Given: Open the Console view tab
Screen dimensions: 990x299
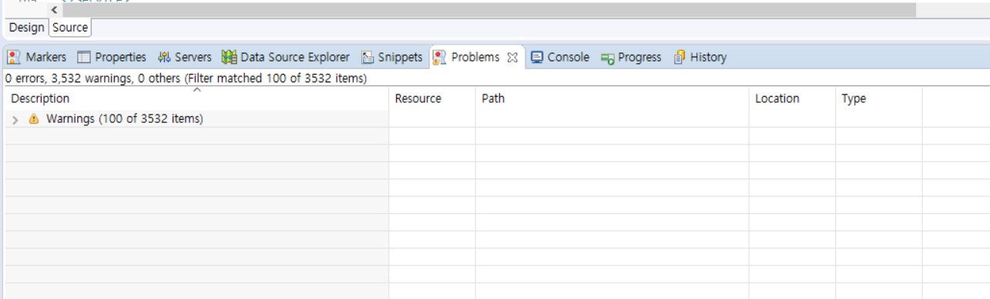Looking at the screenshot, I should 560,57.
